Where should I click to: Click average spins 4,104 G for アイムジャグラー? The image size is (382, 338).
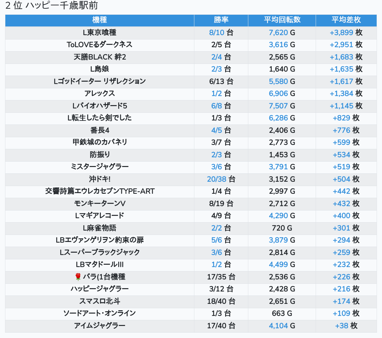tap(282, 326)
